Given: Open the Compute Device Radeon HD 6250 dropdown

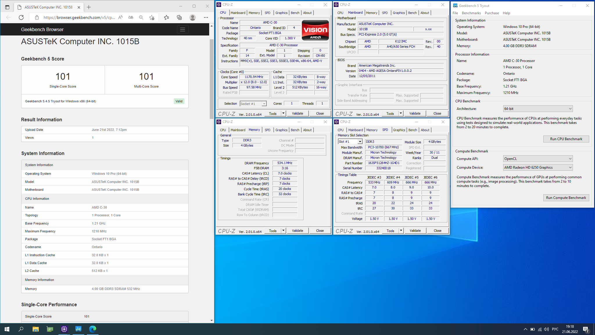Looking at the screenshot, I should 538,167.
